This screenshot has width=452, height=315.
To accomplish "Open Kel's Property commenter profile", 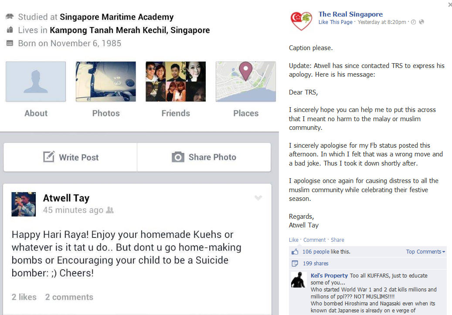I will coord(329,275).
